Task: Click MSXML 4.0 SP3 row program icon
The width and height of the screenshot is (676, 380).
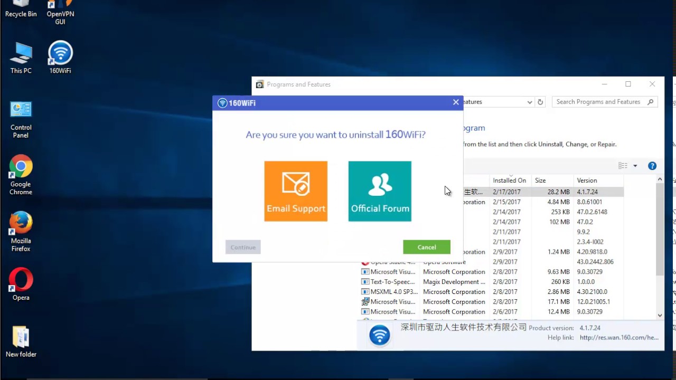Action: click(x=365, y=292)
